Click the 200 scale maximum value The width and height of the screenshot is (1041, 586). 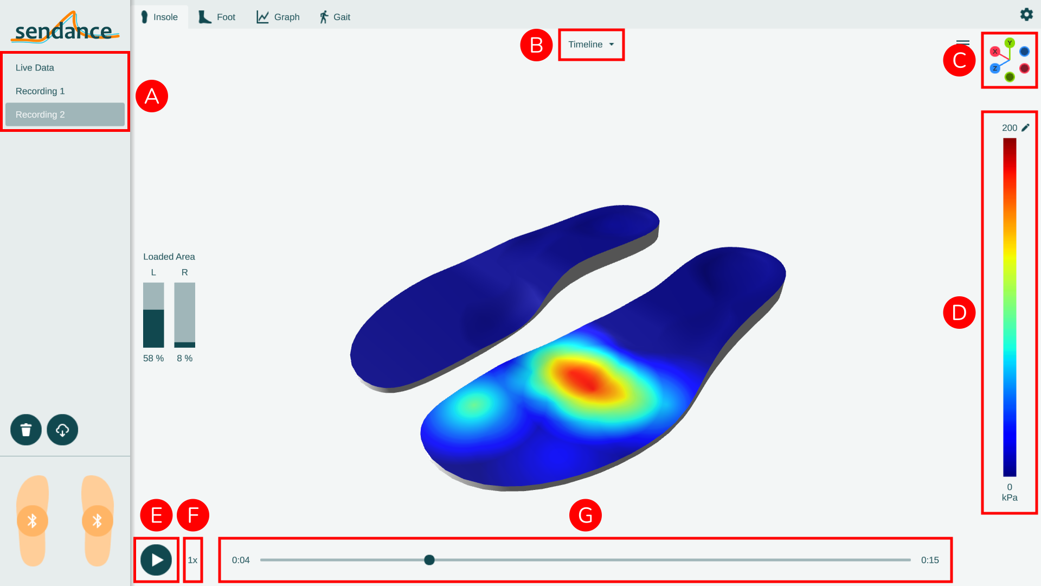[1009, 128]
